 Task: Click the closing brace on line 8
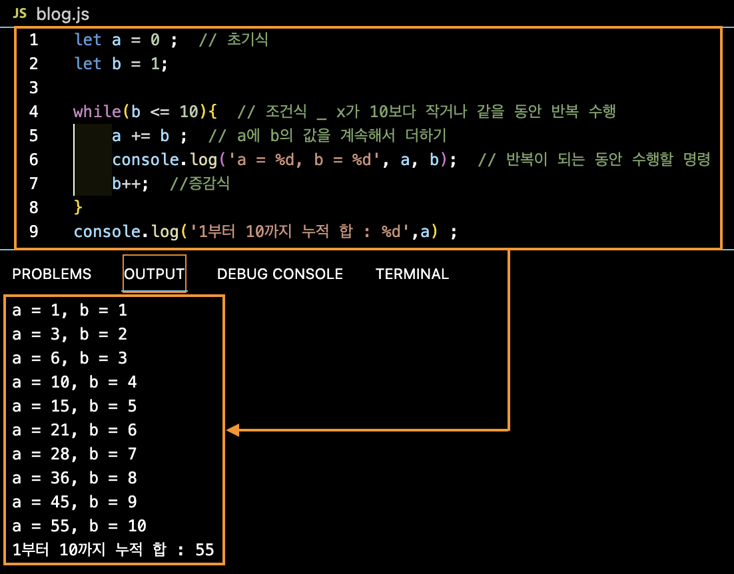tap(78, 207)
